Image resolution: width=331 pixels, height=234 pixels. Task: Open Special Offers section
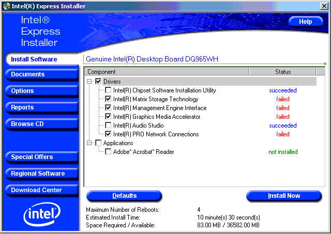(42, 157)
